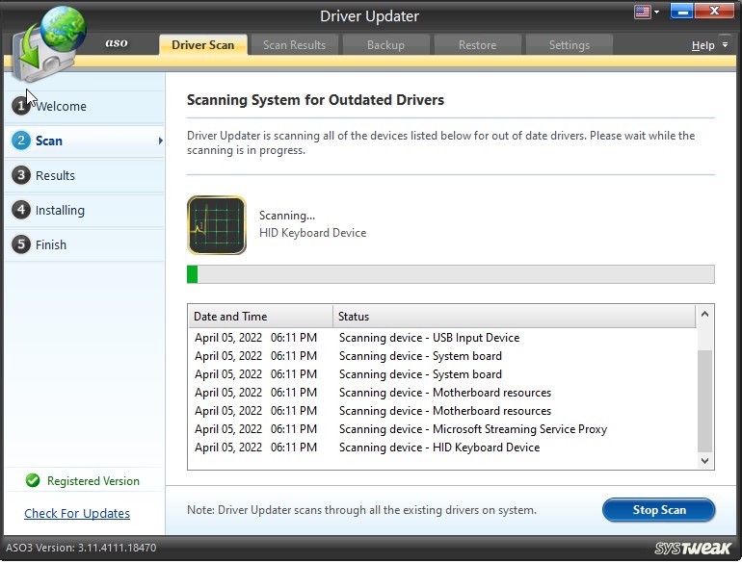The image size is (742, 563).
Task: Click the arrow next to Scan step
Action: click(x=160, y=141)
